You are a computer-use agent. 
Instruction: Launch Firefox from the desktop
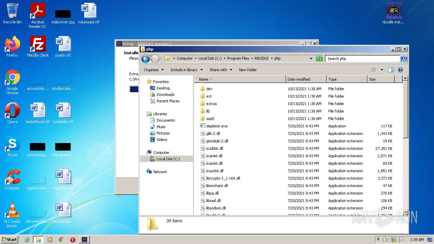[x=12, y=47]
